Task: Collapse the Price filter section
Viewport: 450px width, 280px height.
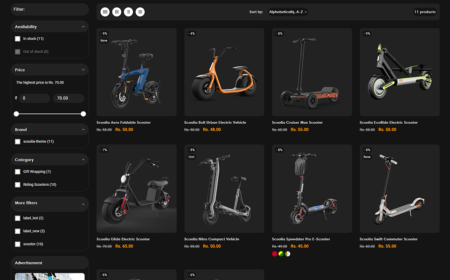Action: click(x=83, y=70)
